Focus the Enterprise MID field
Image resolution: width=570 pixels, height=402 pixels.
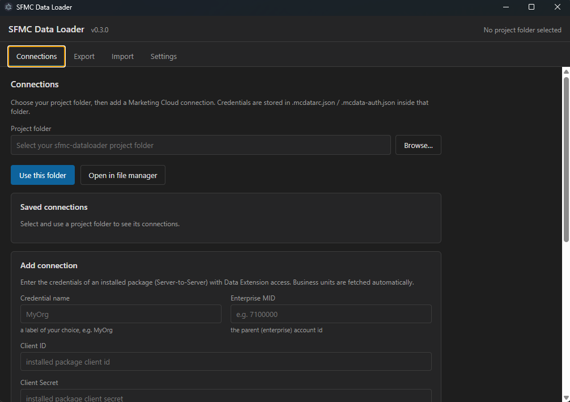coord(331,314)
